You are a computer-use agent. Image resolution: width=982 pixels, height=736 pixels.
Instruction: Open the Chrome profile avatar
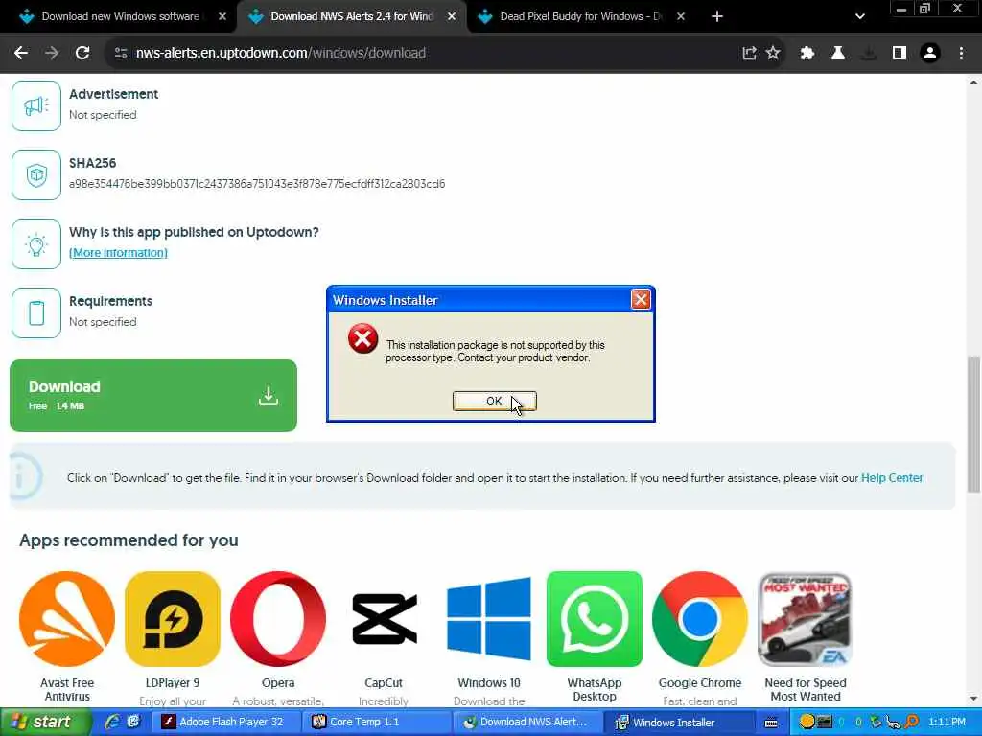click(930, 54)
